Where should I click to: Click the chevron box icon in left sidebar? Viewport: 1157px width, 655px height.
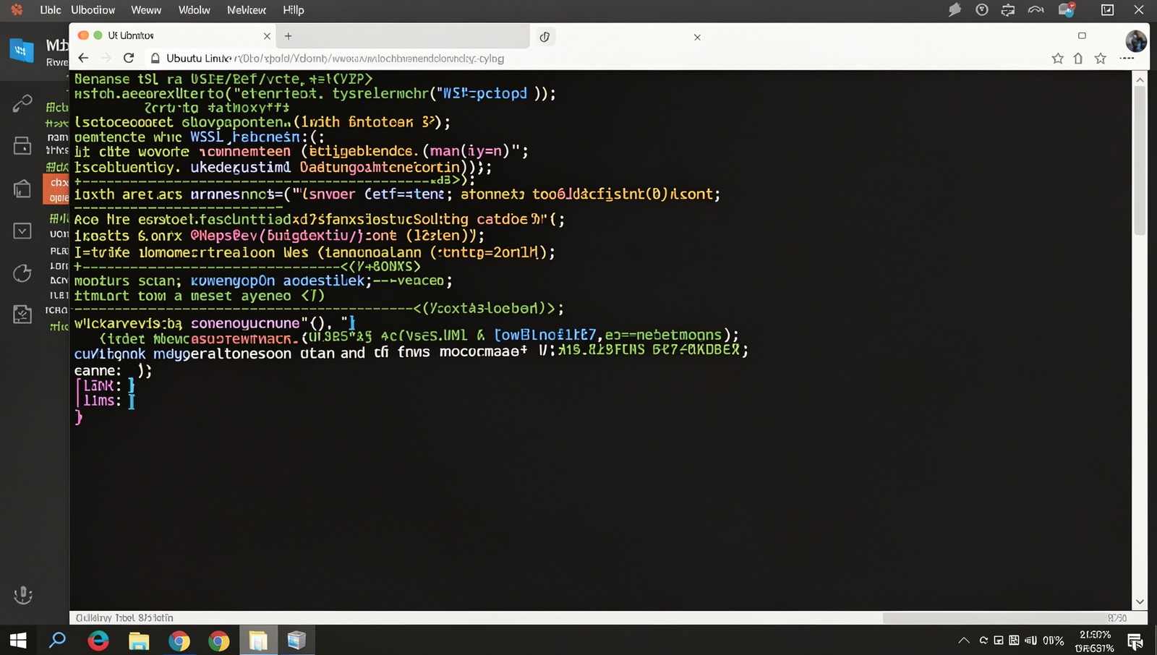coord(22,231)
